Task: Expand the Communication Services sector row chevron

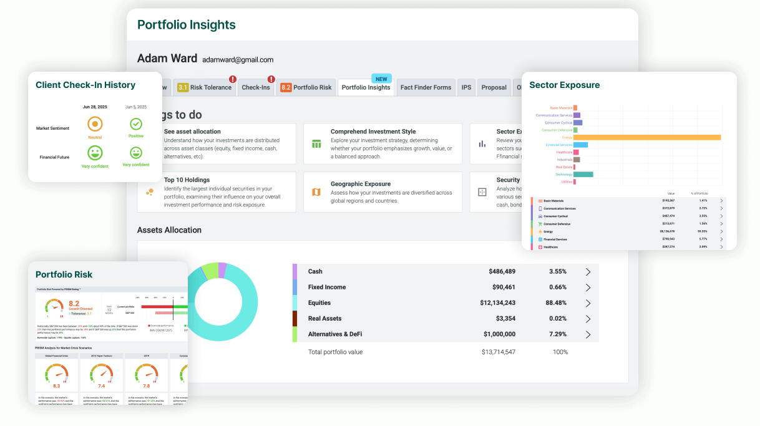Action: (x=721, y=208)
